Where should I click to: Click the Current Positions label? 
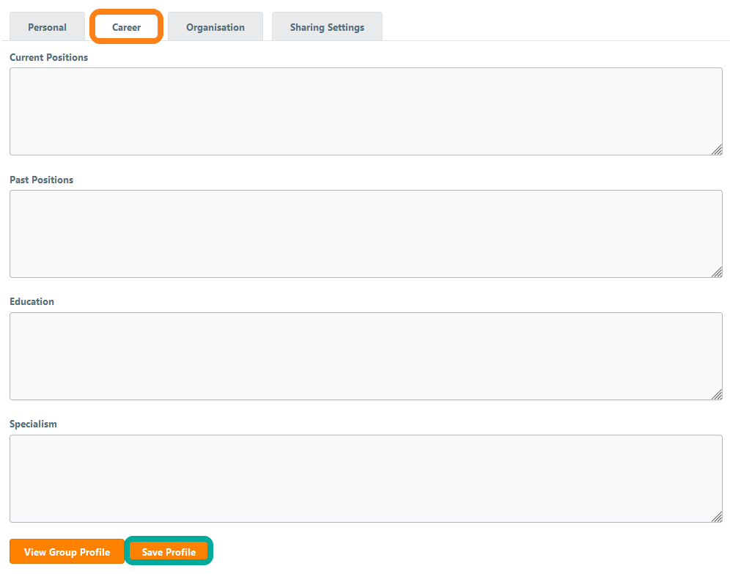(48, 57)
